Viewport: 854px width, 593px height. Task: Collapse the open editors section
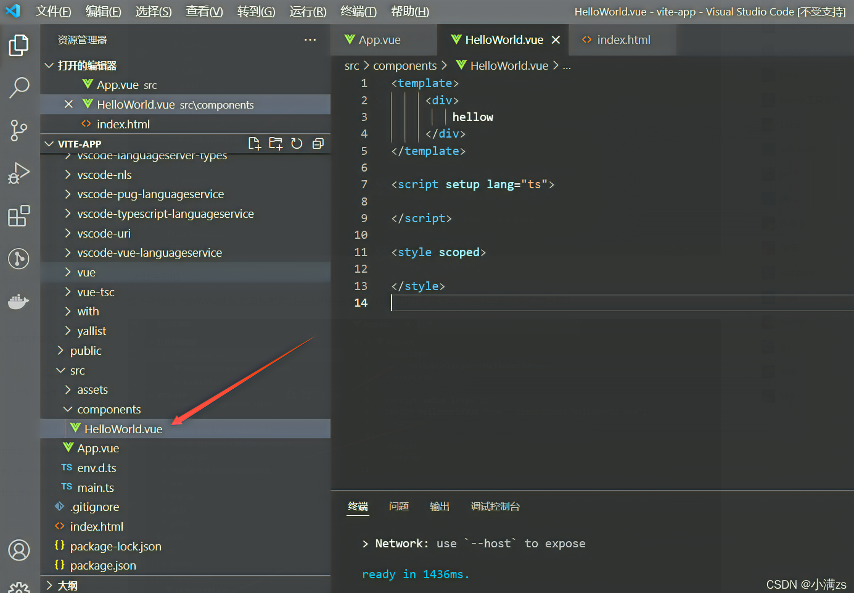[x=86, y=65]
